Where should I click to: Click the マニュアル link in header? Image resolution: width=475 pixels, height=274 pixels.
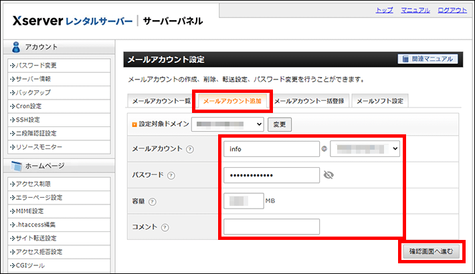tap(415, 10)
